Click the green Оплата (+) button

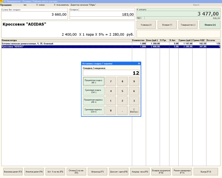(210, 25)
